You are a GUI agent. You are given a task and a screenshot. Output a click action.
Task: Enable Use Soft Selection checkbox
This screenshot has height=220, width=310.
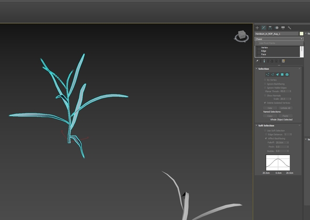(x=265, y=131)
